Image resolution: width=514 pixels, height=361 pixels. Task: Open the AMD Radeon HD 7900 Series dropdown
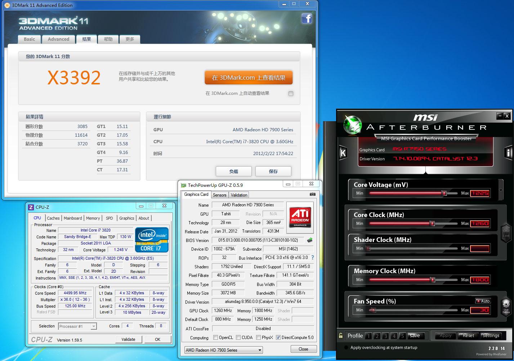coord(223,350)
